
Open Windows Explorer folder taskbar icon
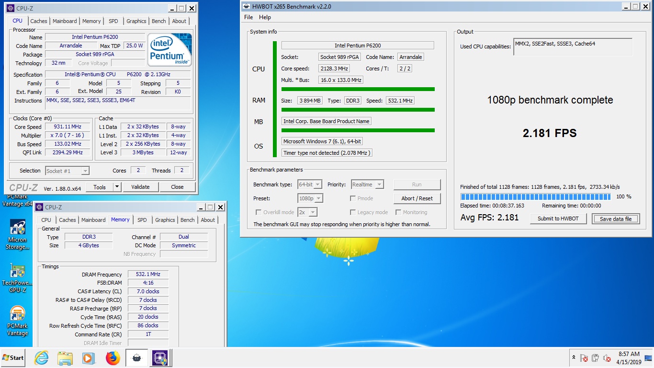tap(65, 358)
